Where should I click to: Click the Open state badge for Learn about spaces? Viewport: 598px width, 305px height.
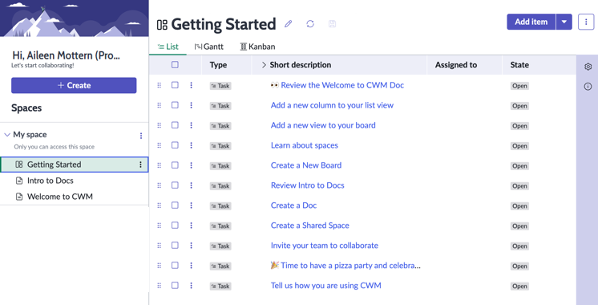[519, 146]
